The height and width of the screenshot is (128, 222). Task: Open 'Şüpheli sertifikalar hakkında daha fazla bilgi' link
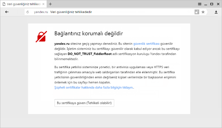point(94,87)
